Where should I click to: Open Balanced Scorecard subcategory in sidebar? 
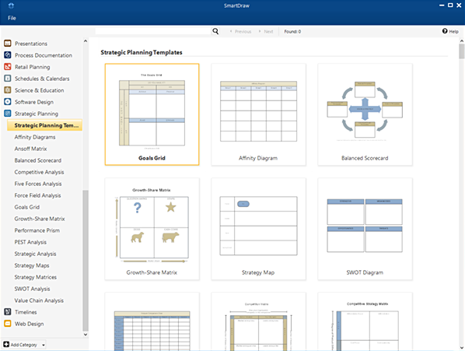[38, 160]
